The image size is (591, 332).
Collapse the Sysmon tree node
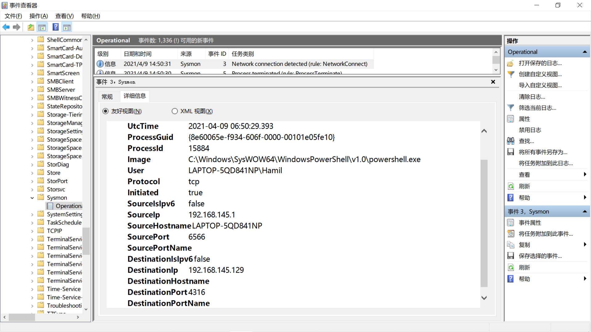32,198
